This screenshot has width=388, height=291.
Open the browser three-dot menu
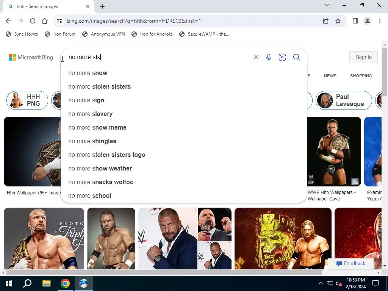tap(380, 21)
